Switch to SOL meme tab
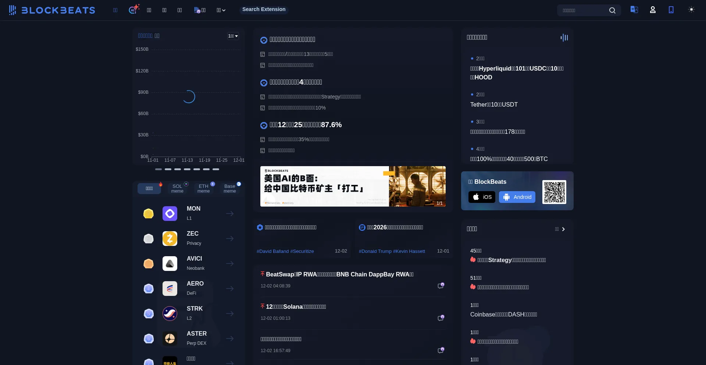Viewport: 706px width, 365px height. (177, 189)
